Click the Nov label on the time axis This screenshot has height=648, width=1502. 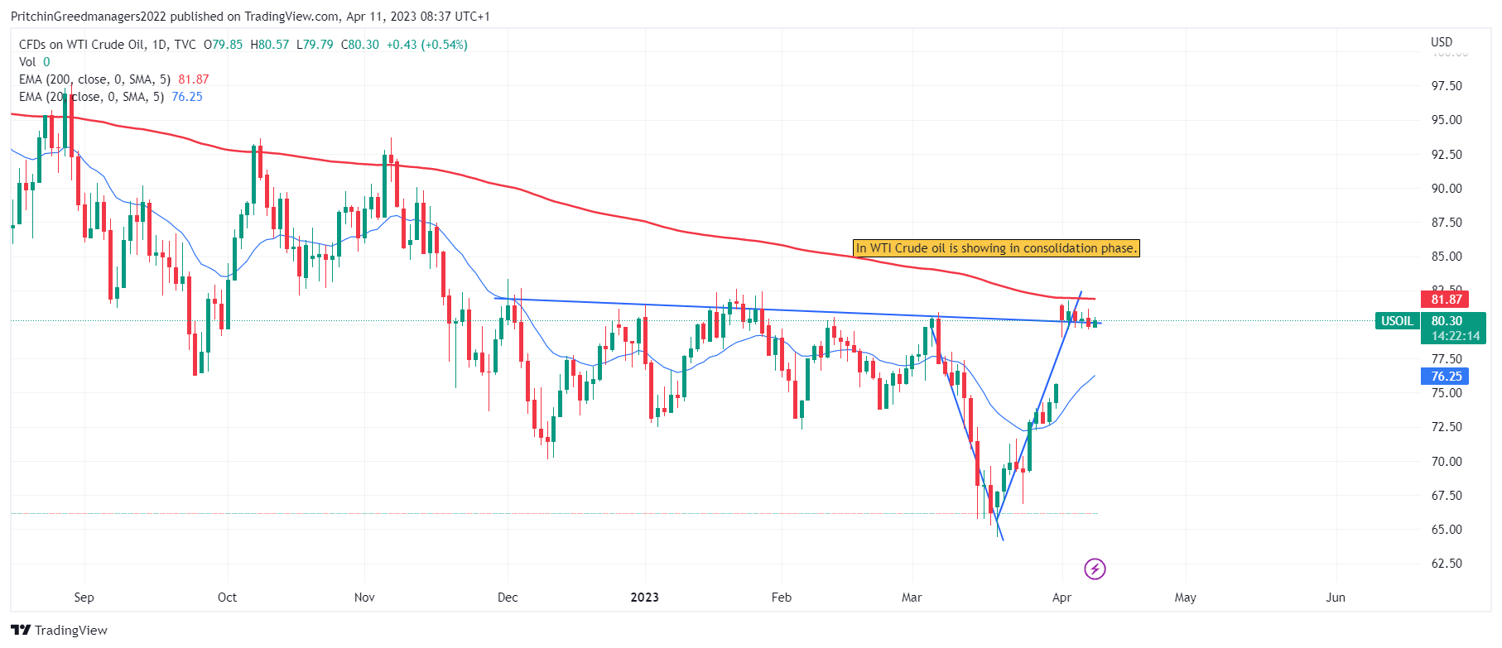pyautogui.click(x=364, y=598)
